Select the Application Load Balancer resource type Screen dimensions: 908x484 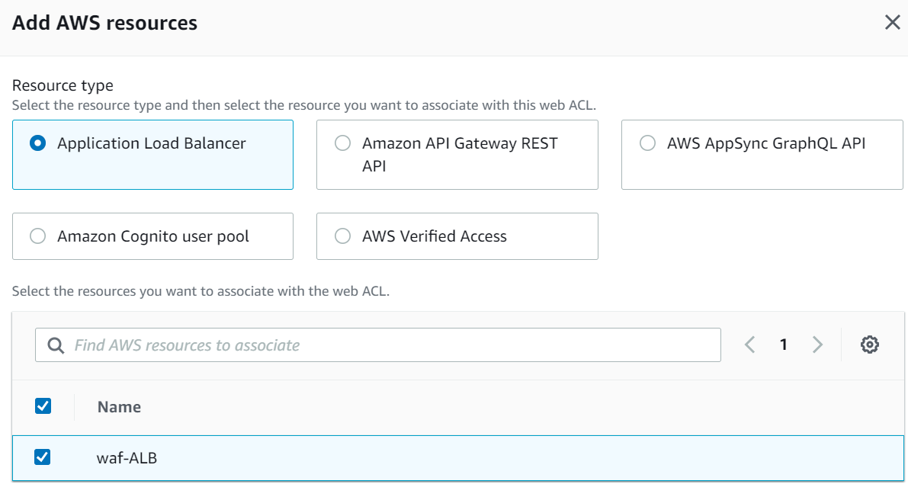(x=37, y=143)
